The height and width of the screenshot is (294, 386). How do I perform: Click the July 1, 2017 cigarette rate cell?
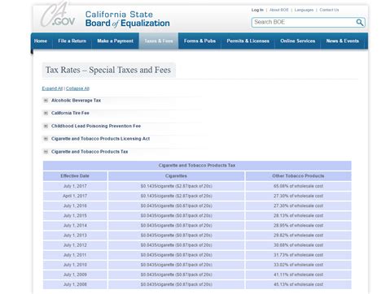click(176, 186)
